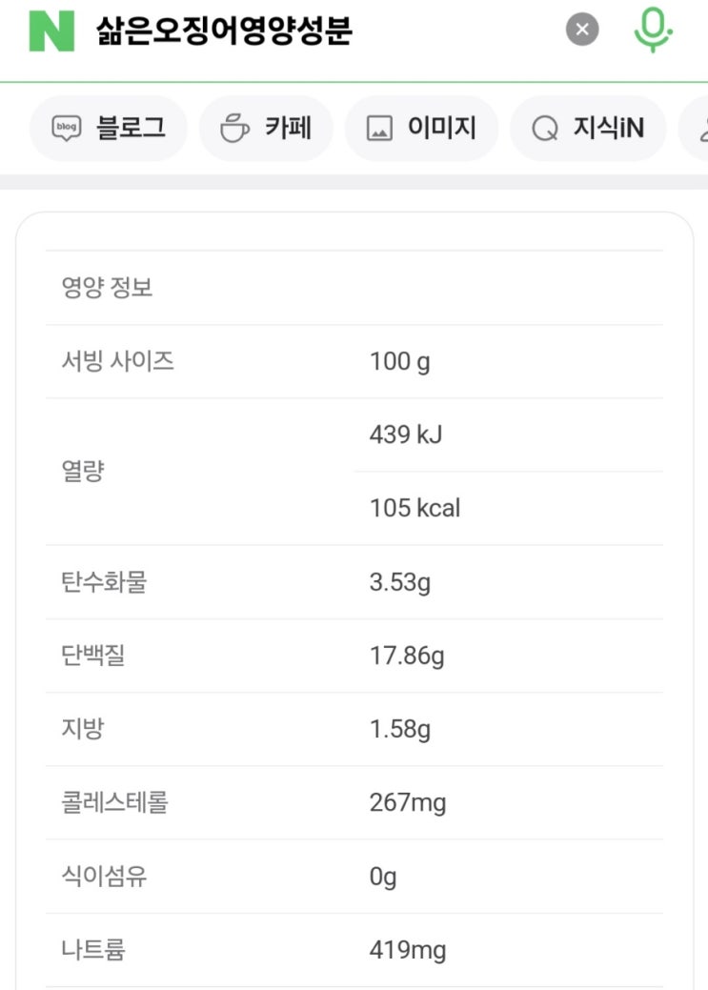
Task: Click the 105 kcal energy value
Action: [415, 509]
